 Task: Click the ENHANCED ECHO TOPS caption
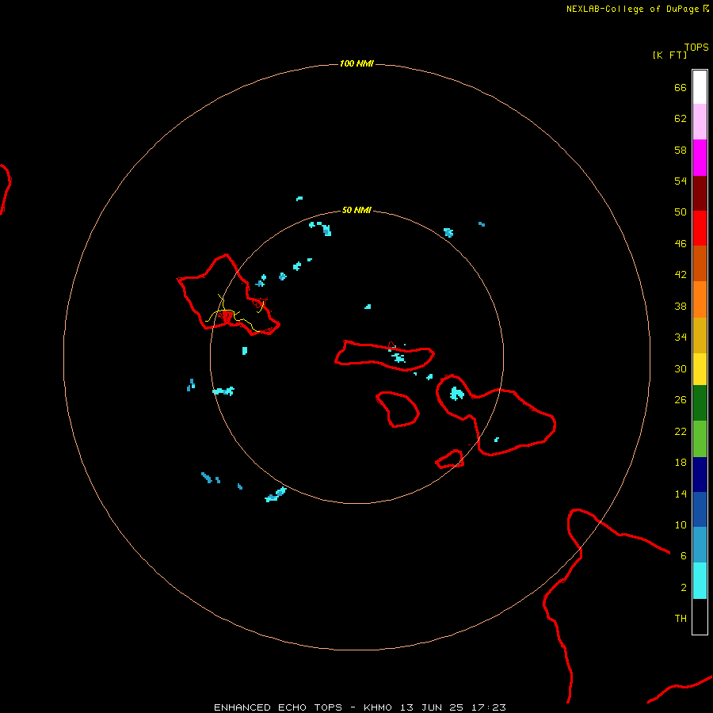[x=278, y=707]
